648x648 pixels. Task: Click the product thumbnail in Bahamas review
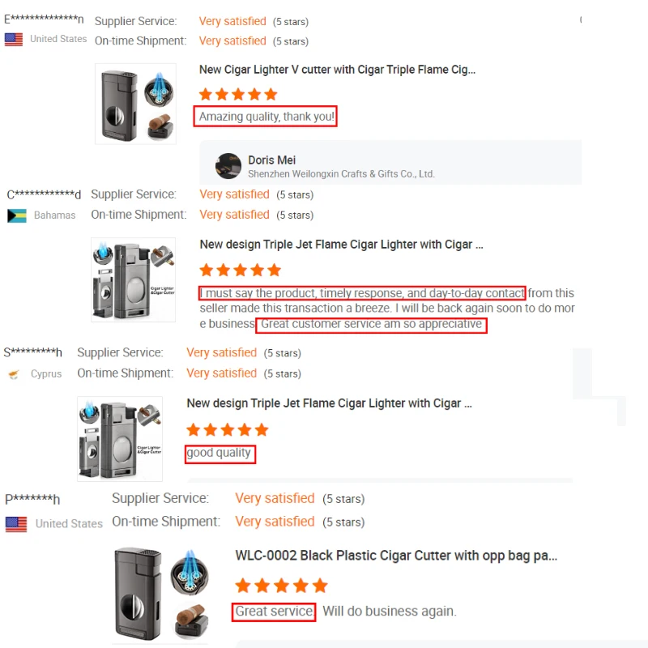pos(133,279)
